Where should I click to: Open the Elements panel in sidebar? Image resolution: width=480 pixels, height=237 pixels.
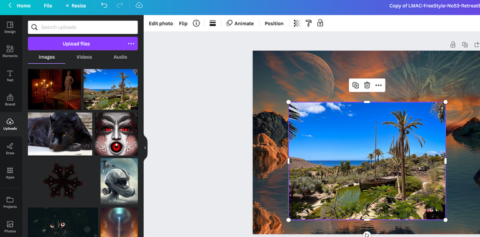pyautogui.click(x=10, y=51)
